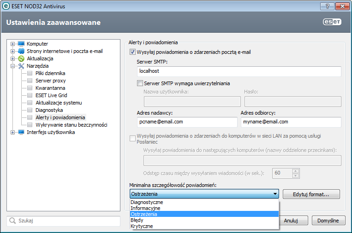
Task: Click the Domyślne button
Action: coord(328,221)
